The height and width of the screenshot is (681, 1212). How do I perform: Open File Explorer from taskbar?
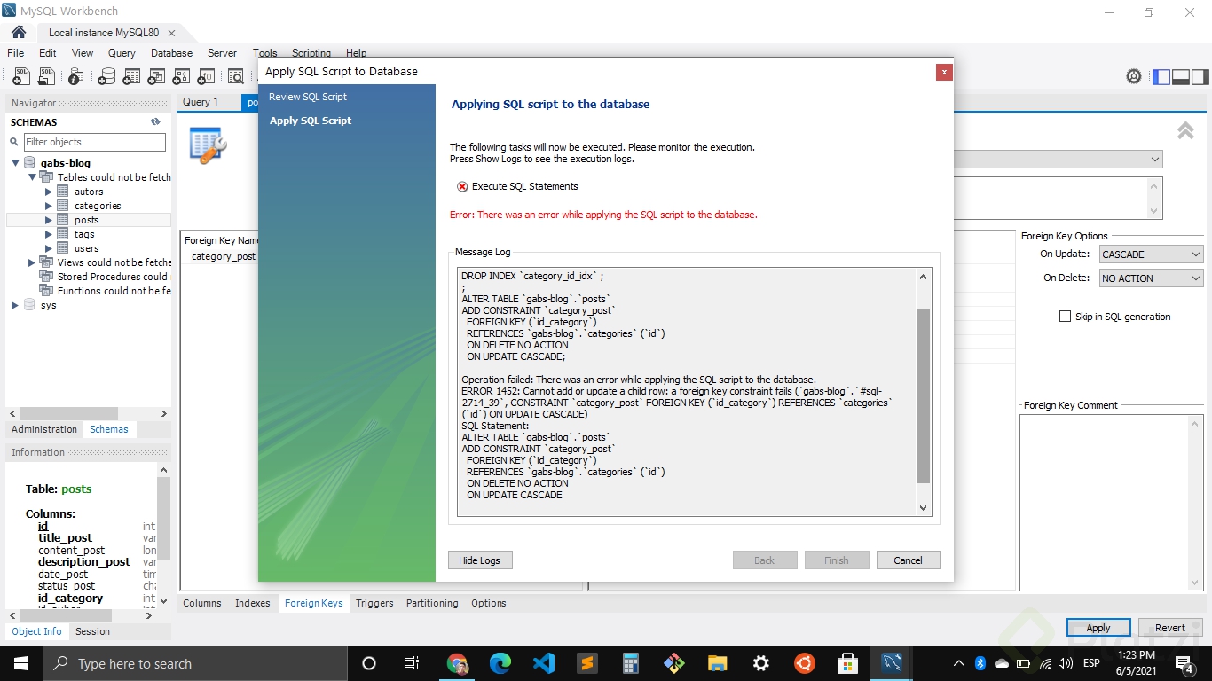coord(717,663)
